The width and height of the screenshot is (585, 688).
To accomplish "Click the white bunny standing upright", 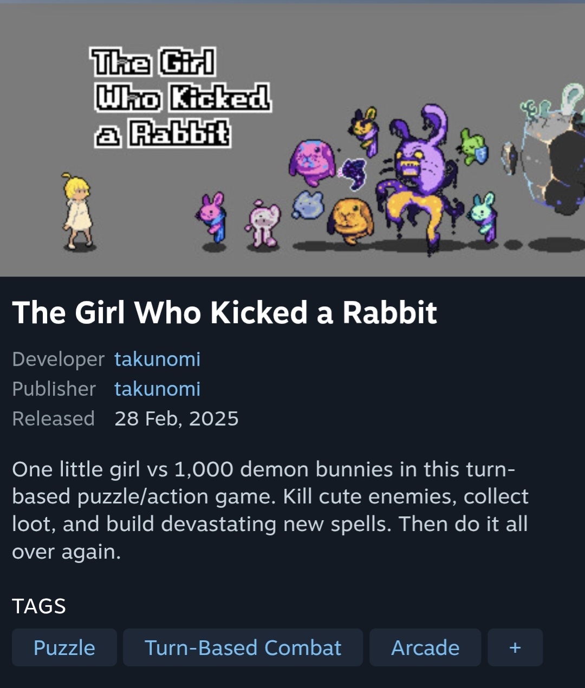I will 264,223.
